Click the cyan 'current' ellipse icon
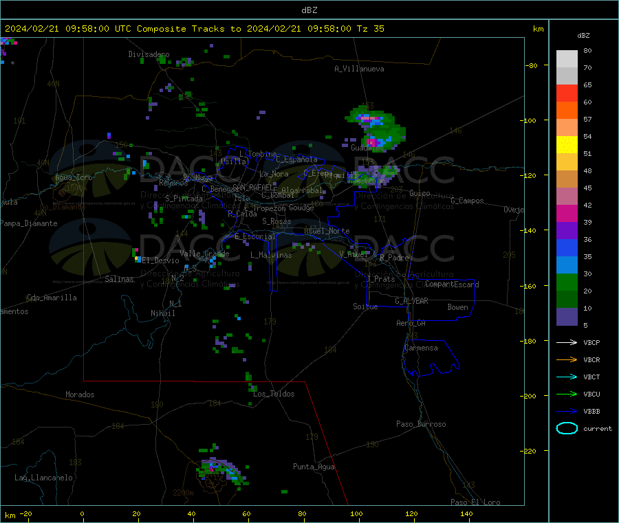 tap(567, 428)
